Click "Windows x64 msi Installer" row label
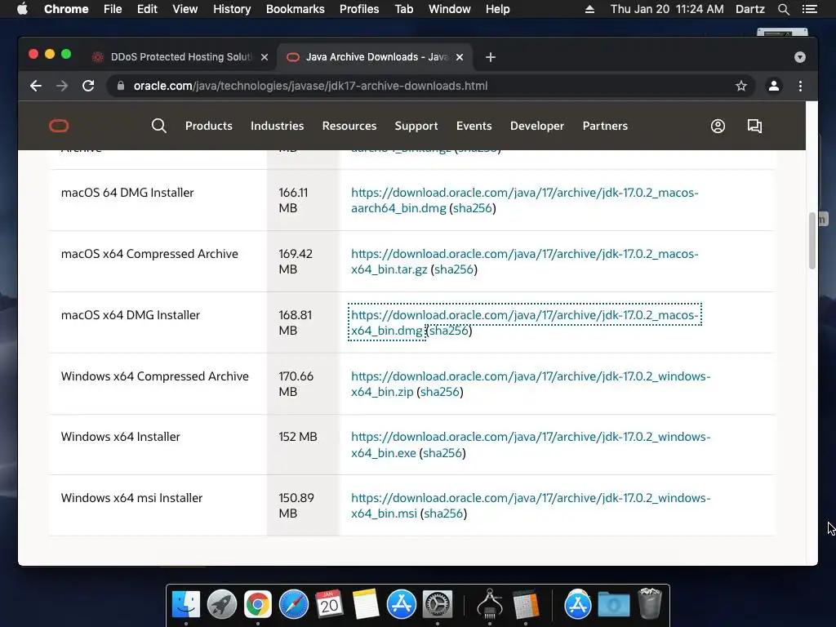Viewport: 836px width, 627px height. [131, 498]
